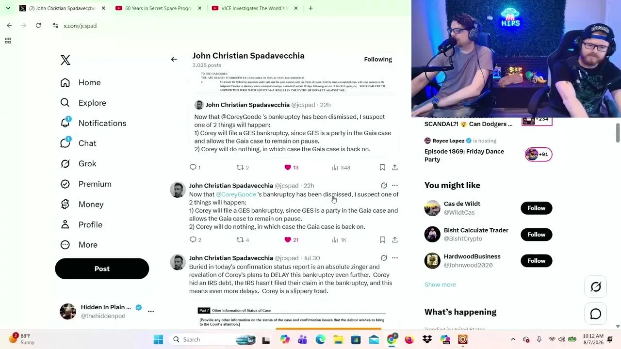Click the Post button

point(102,269)
